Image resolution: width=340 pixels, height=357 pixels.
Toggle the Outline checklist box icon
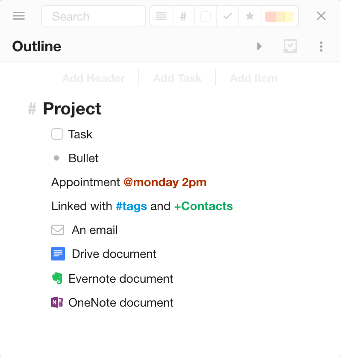(290, 46)
